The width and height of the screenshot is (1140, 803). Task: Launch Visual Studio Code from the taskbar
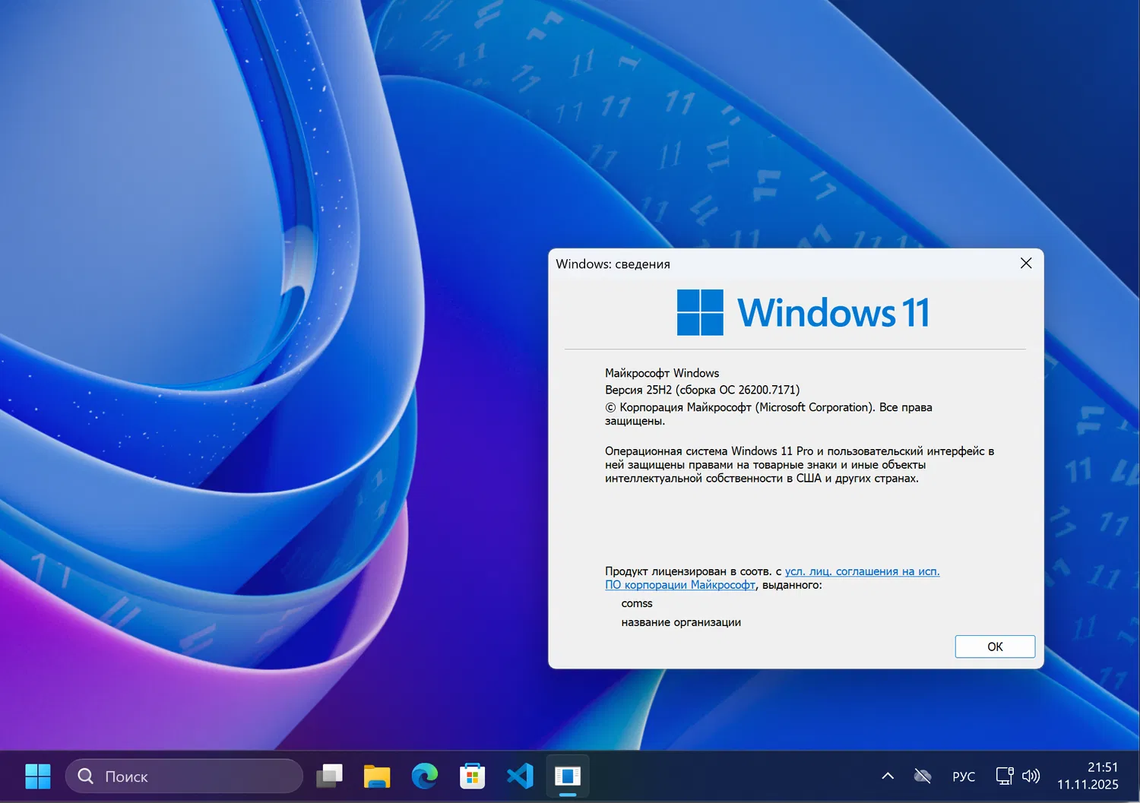(x=520, y=776)
